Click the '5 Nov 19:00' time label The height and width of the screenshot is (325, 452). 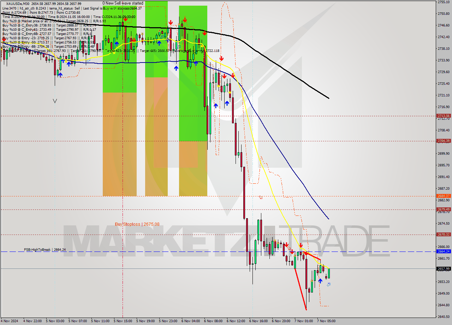coord(145,321)
